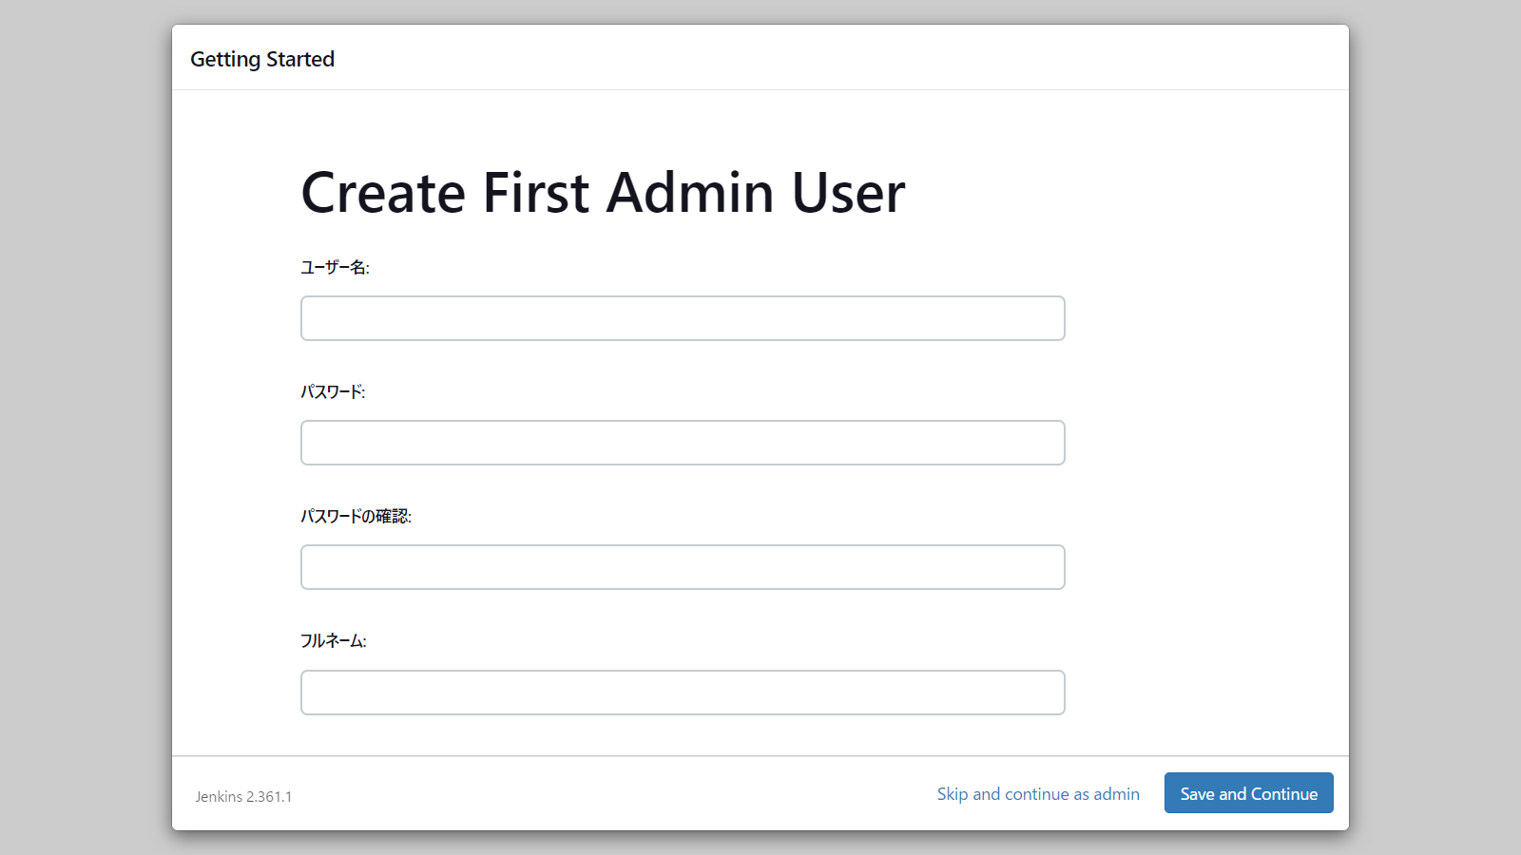Click the ユーザー名 username input field

[683, 318]
